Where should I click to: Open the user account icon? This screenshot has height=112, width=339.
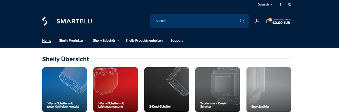[x=257, y=21]
